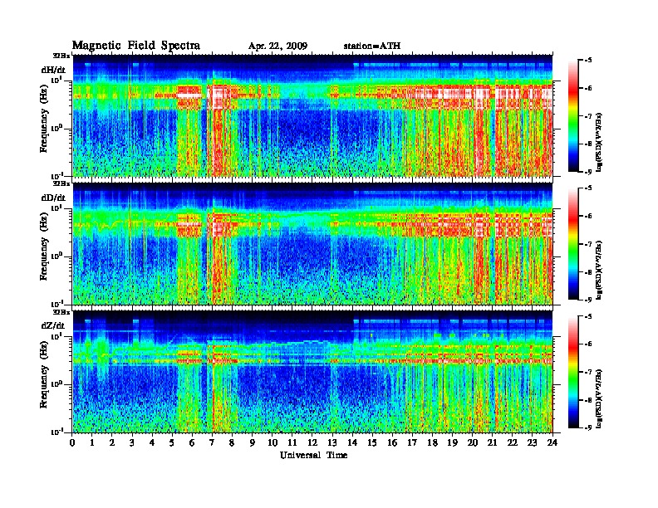Click the -9 value on bottom color scale

[x=588, y=427]
